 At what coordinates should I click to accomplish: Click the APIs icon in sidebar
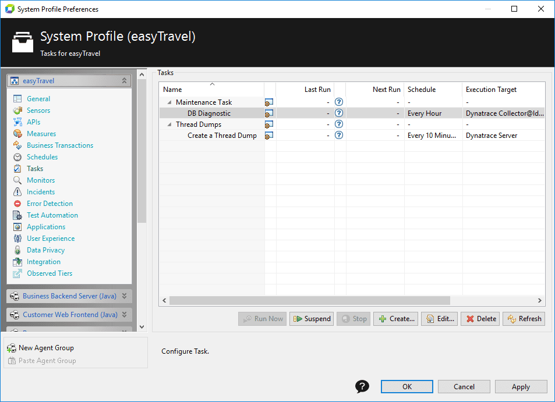point(17,122)
